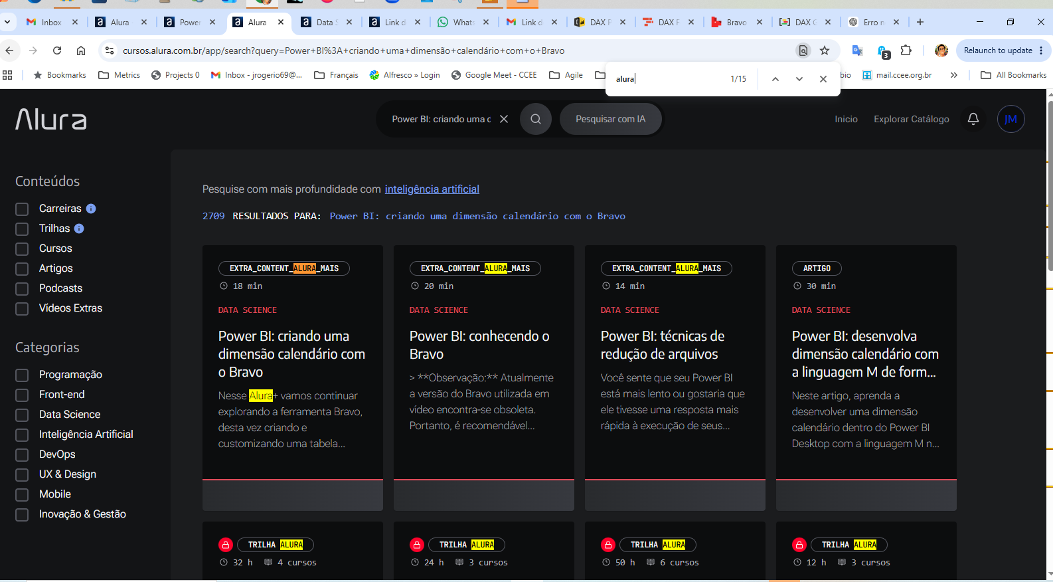Viewport: 1053px width, 582px height.
Task: Open the Google Translate extension icon
Action: [x=857, y=50]
